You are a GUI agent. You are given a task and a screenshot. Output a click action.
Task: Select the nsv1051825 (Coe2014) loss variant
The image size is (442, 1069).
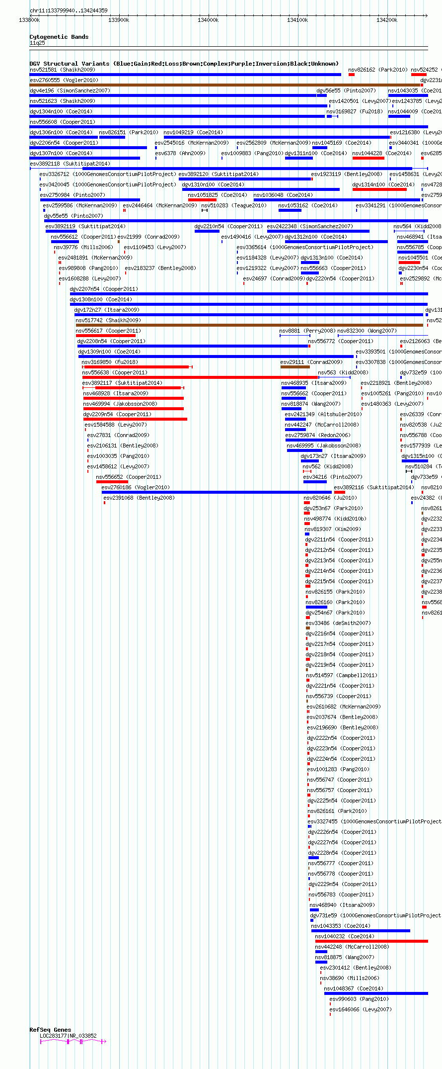203,200
